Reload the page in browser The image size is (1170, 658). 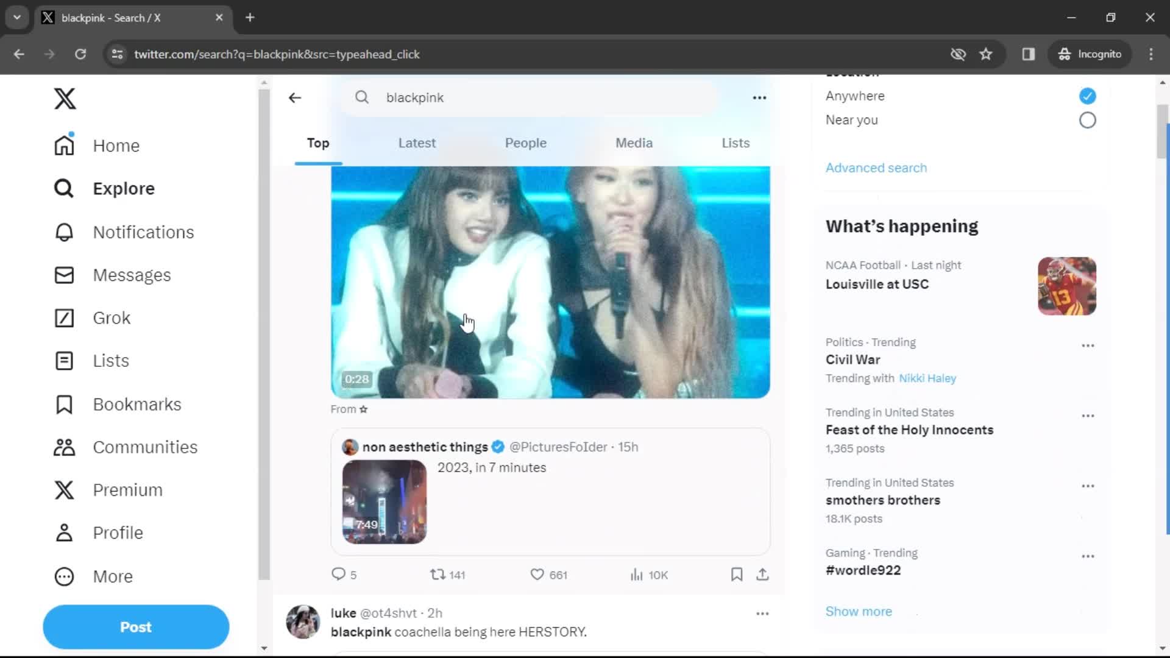[x=80, y=54]
